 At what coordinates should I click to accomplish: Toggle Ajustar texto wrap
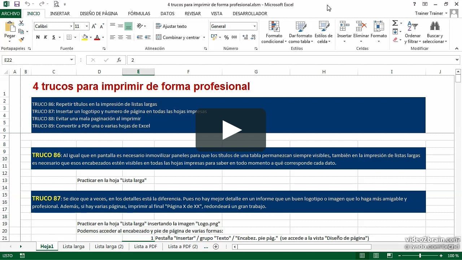[x=171, y=26]
